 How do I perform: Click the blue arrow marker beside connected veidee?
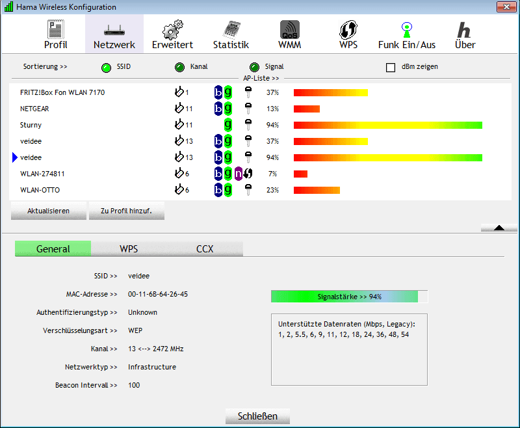(14, 157)
